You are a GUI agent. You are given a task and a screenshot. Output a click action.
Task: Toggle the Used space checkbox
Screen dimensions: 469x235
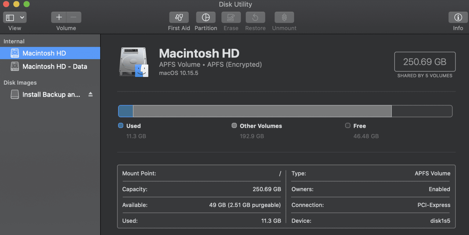tap(121, 125)
